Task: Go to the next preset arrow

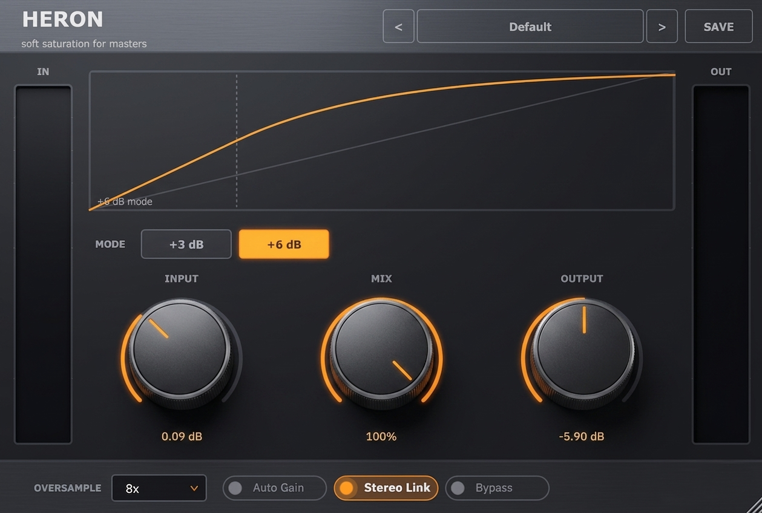Action: click(662, 27)
